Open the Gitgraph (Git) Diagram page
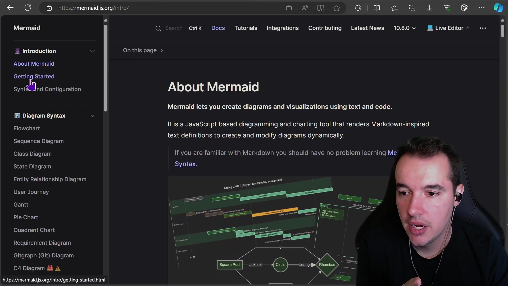 click(x=44, y=256)
